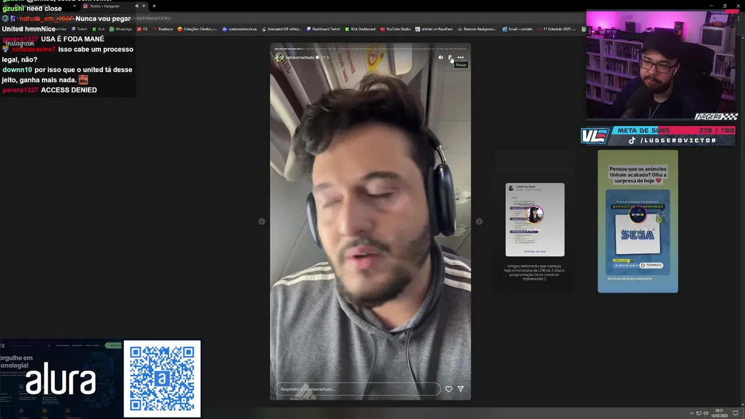
Task: Share the story via paper-plane icon
Action: [460, 389]
